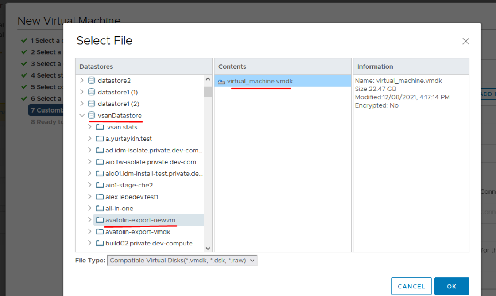Click the all-in-one folder icon
The image size is (496, 296).
tap(100, 208)
